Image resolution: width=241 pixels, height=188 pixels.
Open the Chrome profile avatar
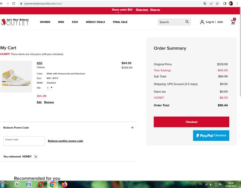click(x=231, y=3)
